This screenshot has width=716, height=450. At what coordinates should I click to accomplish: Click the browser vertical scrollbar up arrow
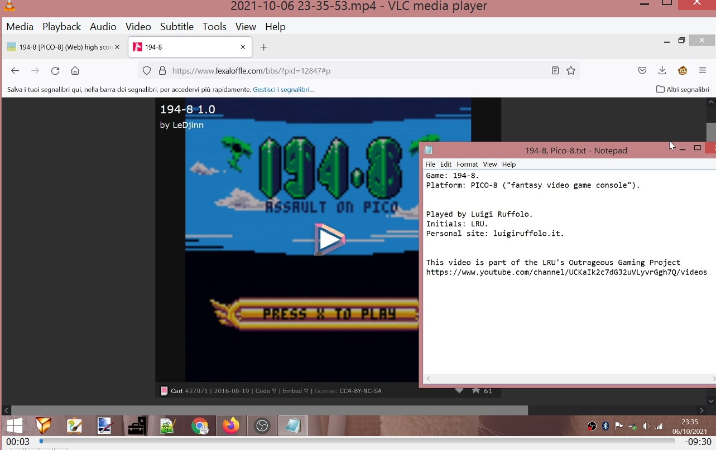711,103
